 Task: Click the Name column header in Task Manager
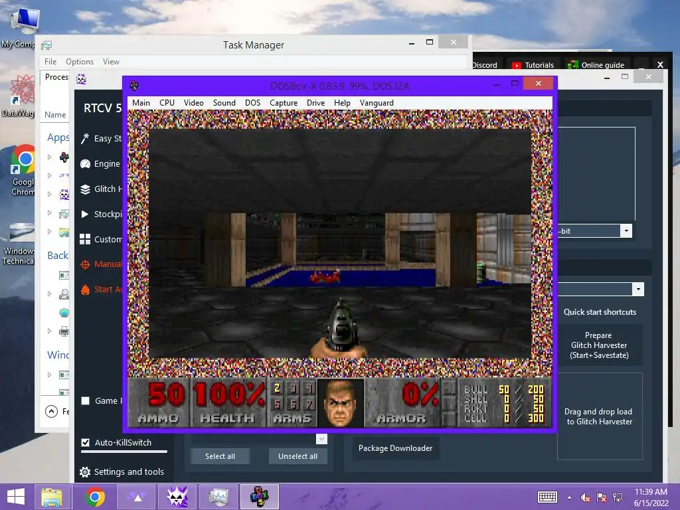tap(55, 115)
